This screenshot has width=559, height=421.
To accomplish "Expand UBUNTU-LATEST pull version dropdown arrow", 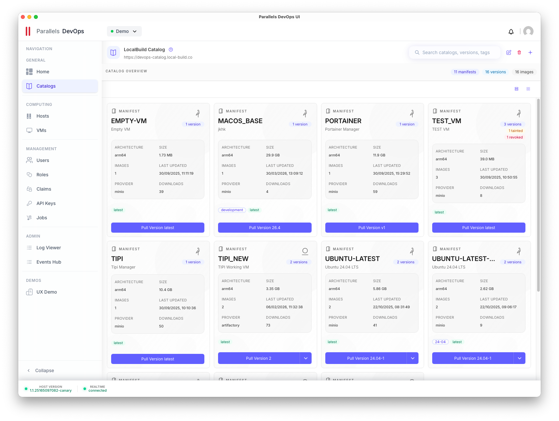I will tap(413, 358).
